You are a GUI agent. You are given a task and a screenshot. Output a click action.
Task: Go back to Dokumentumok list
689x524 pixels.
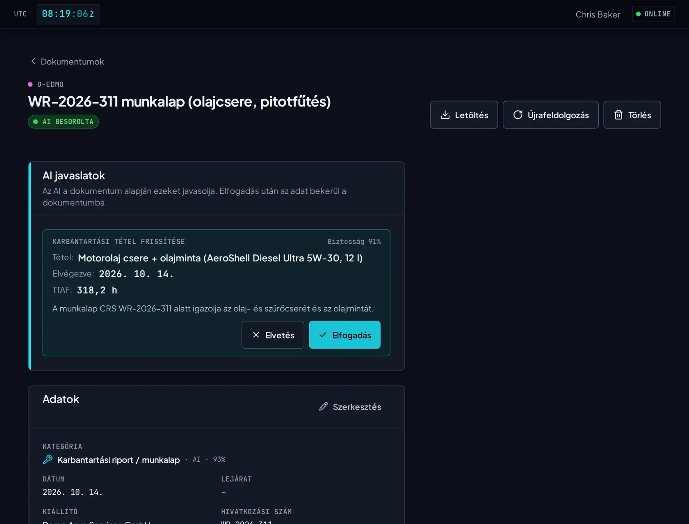[67, 62]
